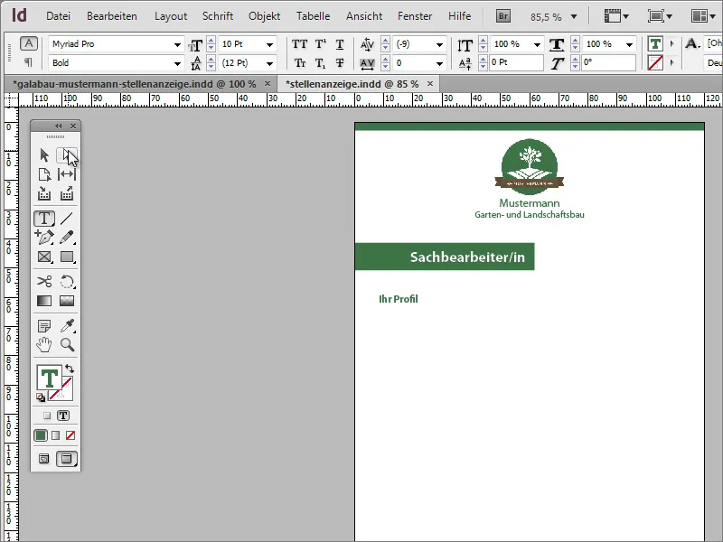This screenshot has height=542, width=723.
Task: Open the 12 Pt leading dropdown
Action: click(x=269, y=63)
